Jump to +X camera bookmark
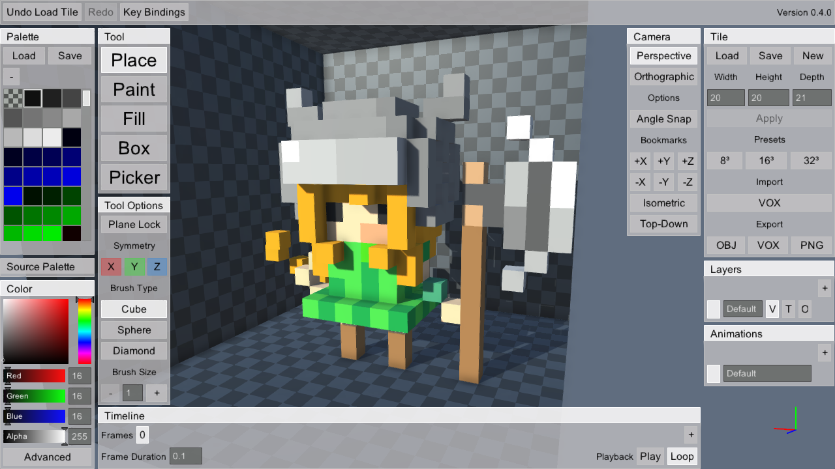This screenshot has height=469, width=835. pyautogui.click(x=641, y=161)
